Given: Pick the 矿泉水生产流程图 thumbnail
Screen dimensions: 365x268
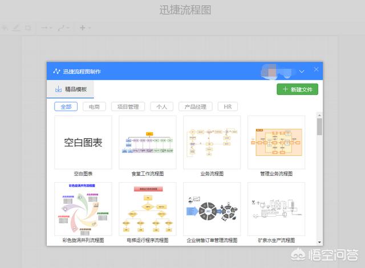Looking at the screenshot, I should pos(276,209).
